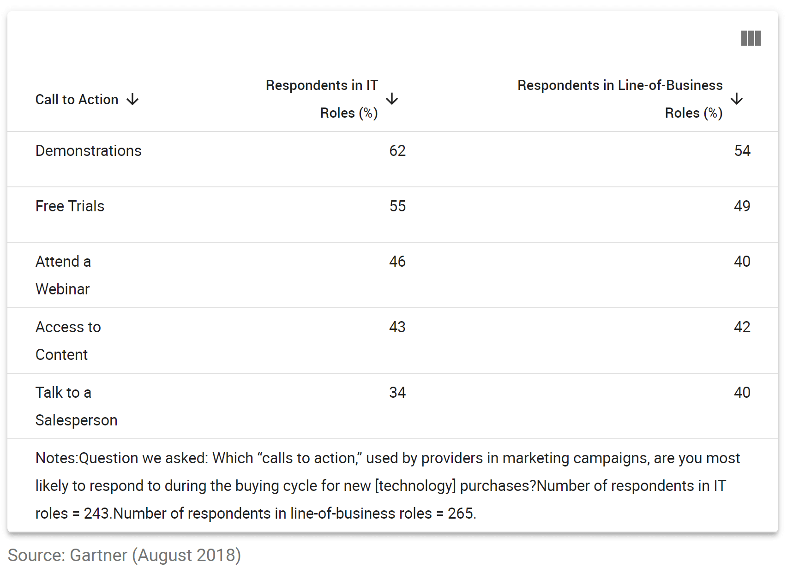Select the Respondents in IT Roles header text
Viewport: 805px width, 568px height.
point(322,99)
